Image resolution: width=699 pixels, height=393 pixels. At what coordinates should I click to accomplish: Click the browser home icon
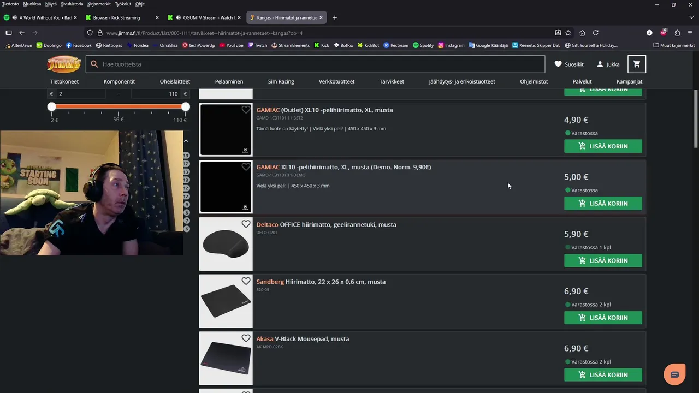[x=582, y=33]
